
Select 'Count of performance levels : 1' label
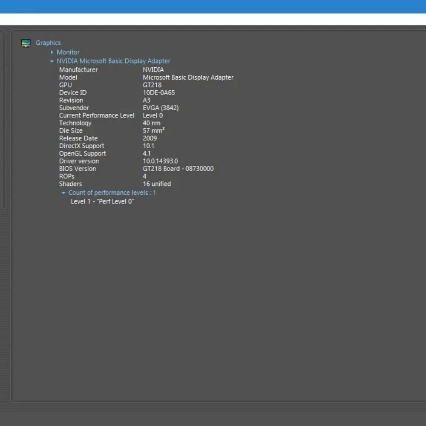pos(112,193)
